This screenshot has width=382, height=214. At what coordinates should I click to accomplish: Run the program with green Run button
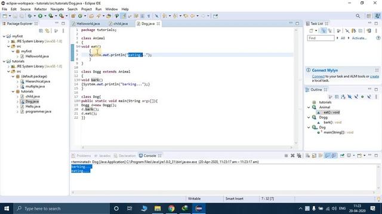coord(40,16)
